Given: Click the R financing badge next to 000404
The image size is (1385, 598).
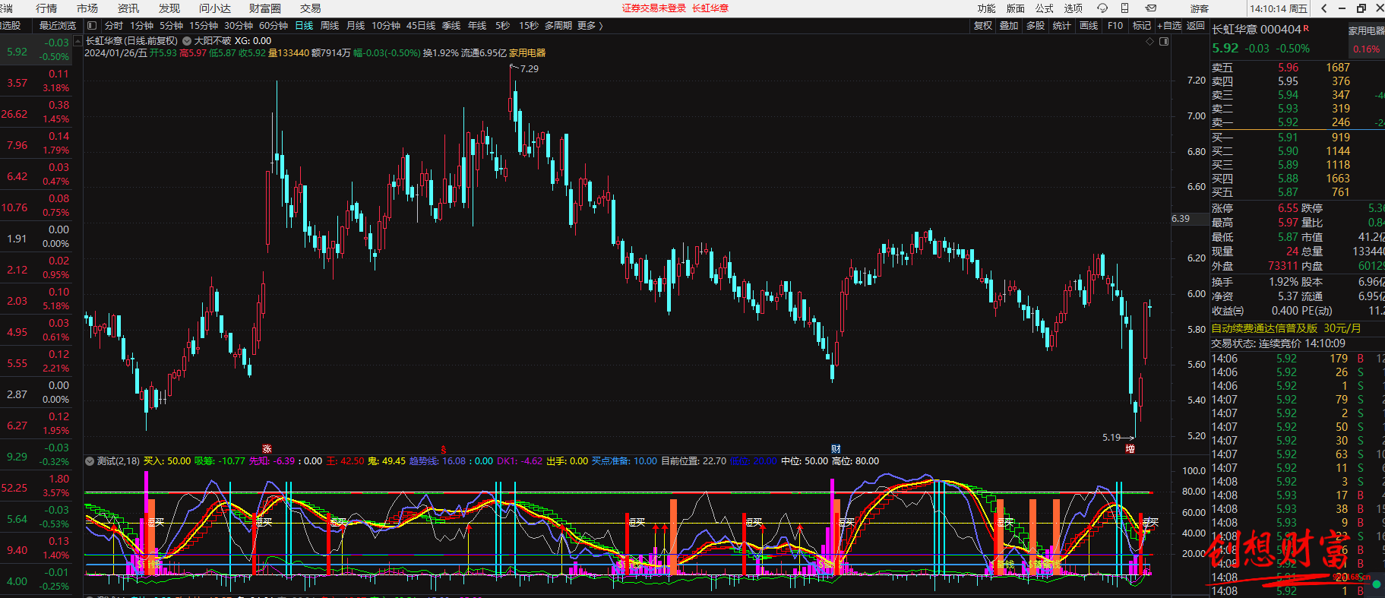Looking at the screenshot, I should point(1306,28).
